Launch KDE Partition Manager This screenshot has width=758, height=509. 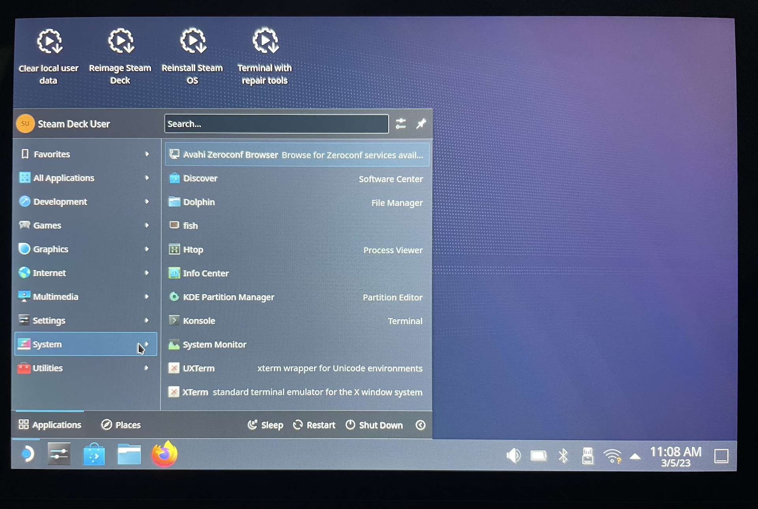click(229, 297)
